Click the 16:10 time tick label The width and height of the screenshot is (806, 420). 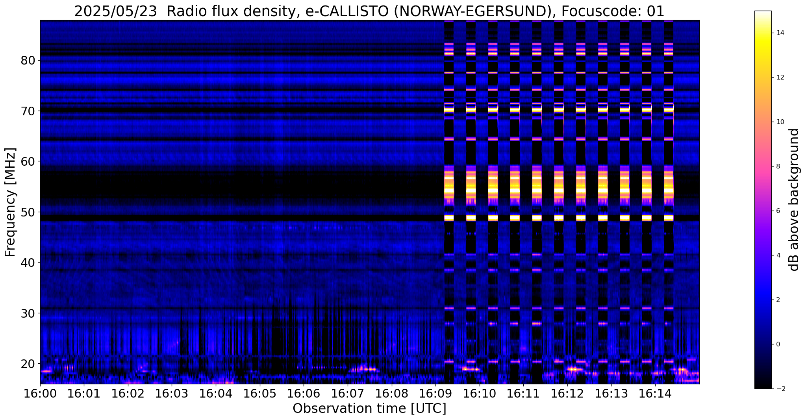click(480, 394)
